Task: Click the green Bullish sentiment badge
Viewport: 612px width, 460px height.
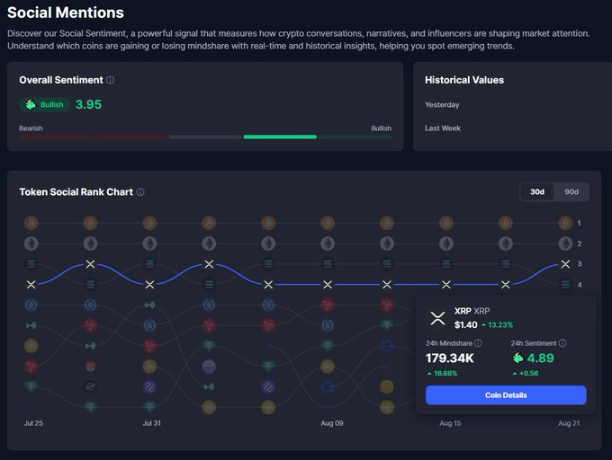Action: (x=44, y=105)
